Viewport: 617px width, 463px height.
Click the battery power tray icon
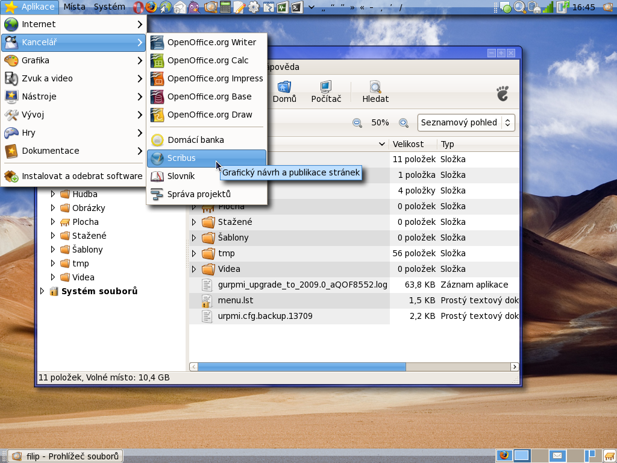point(534,7)
